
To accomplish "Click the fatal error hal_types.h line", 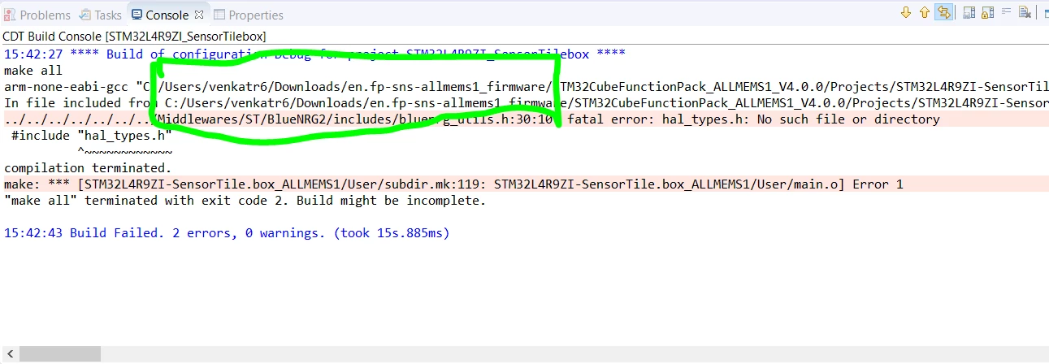I will click(524, 119).
